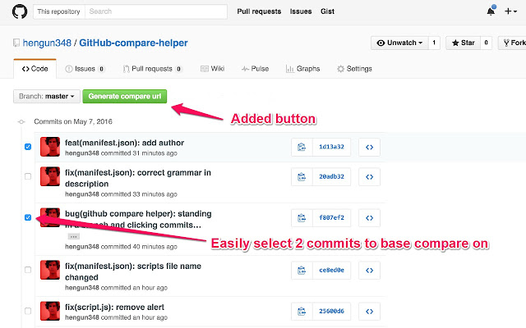Check the 'correct grammar in description' commit checkbox
526x328 pixels.
click(x=28, y=176)
